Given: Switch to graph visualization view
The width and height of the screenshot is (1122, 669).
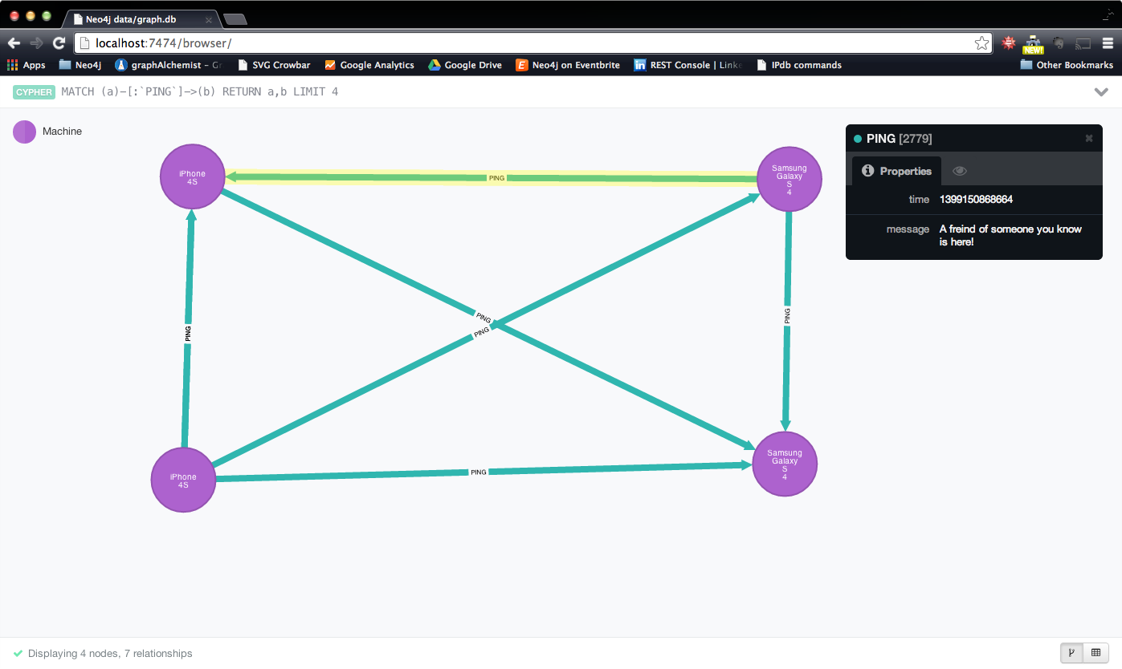Looking at the screenshot, I should (x=1071, y=654).
